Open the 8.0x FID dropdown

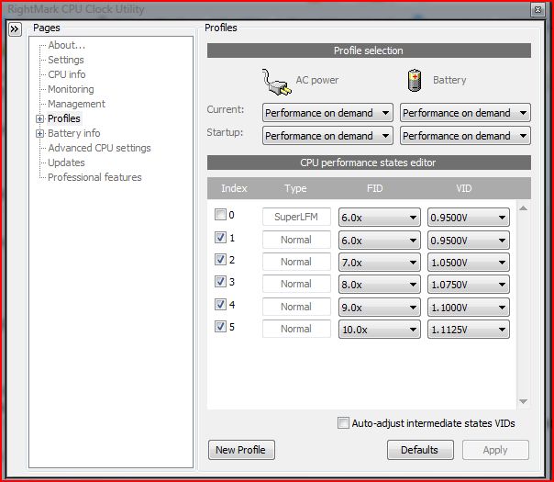pyautogui.click(x=380, y=285)
